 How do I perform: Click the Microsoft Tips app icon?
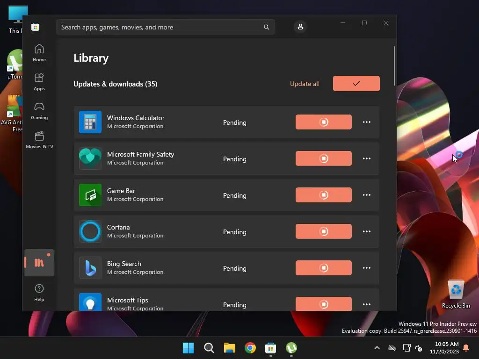(90, 302)
